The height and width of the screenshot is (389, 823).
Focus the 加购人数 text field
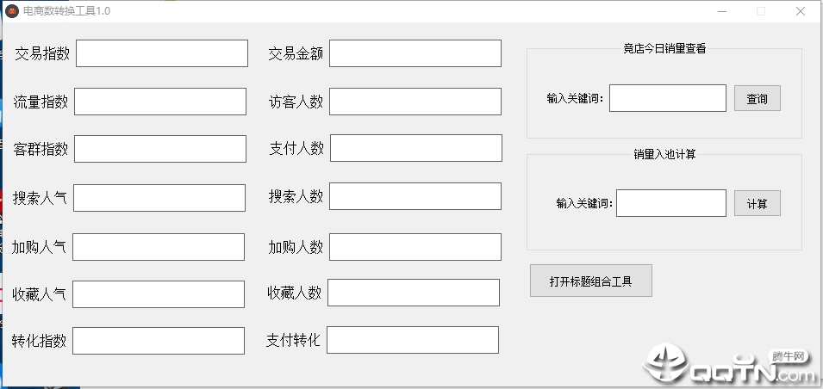click(x=415, y=247)
